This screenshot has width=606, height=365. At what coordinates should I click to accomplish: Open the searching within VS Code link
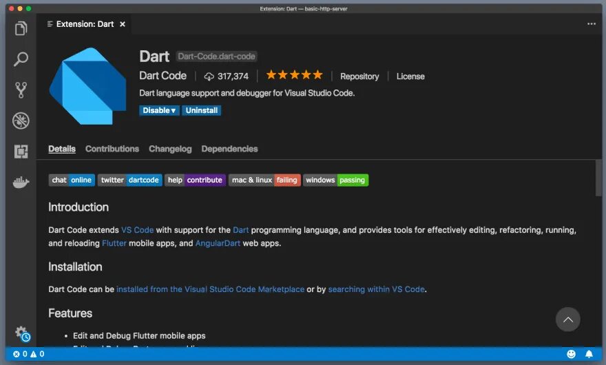point(377,289)
